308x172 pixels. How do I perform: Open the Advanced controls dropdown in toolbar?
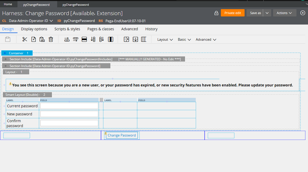point(206,40)
